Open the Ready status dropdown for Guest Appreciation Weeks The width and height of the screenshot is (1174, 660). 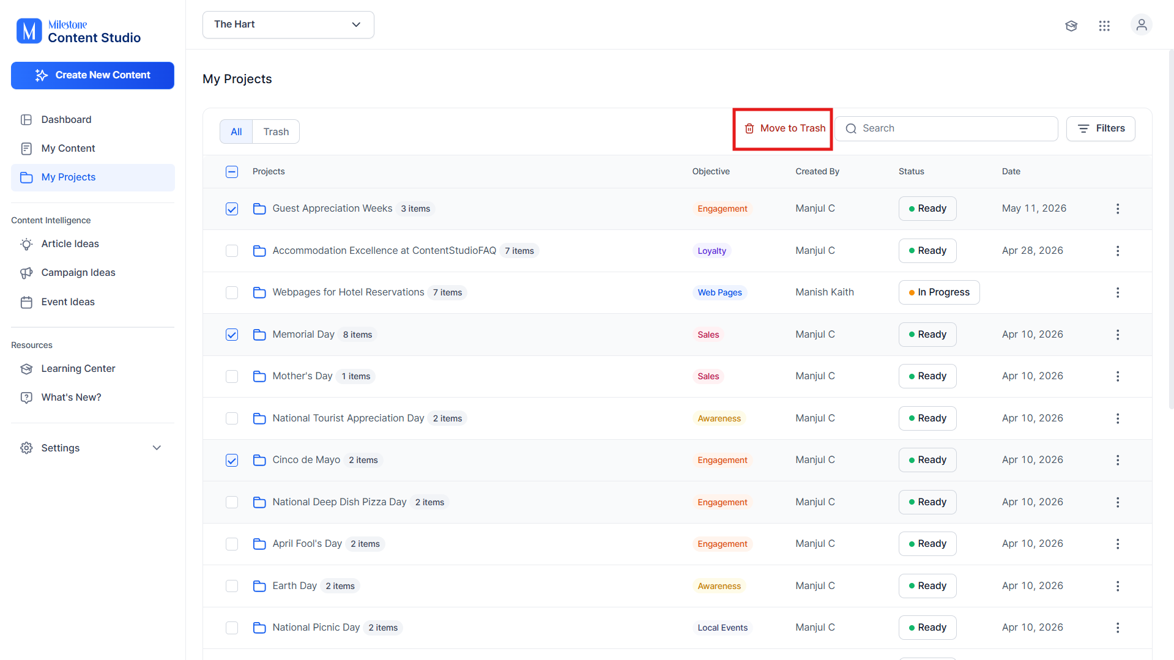(927, 209)
